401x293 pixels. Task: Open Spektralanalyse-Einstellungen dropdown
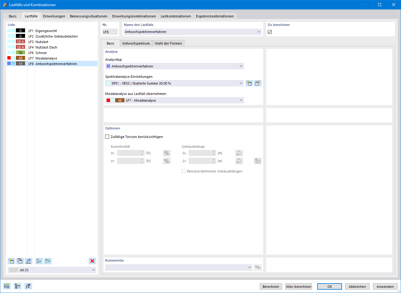tap(241, 83)
